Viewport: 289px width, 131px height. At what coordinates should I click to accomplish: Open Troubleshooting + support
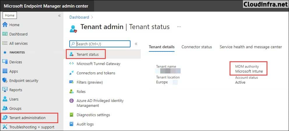(32, 127)
